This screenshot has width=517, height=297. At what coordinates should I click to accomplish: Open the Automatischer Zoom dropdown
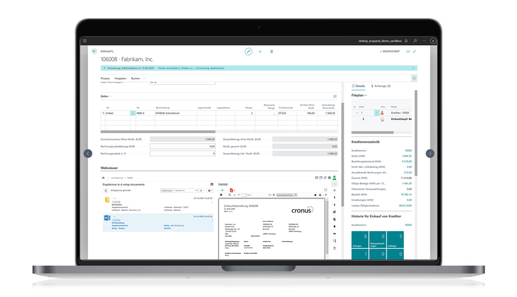(287, 195)
